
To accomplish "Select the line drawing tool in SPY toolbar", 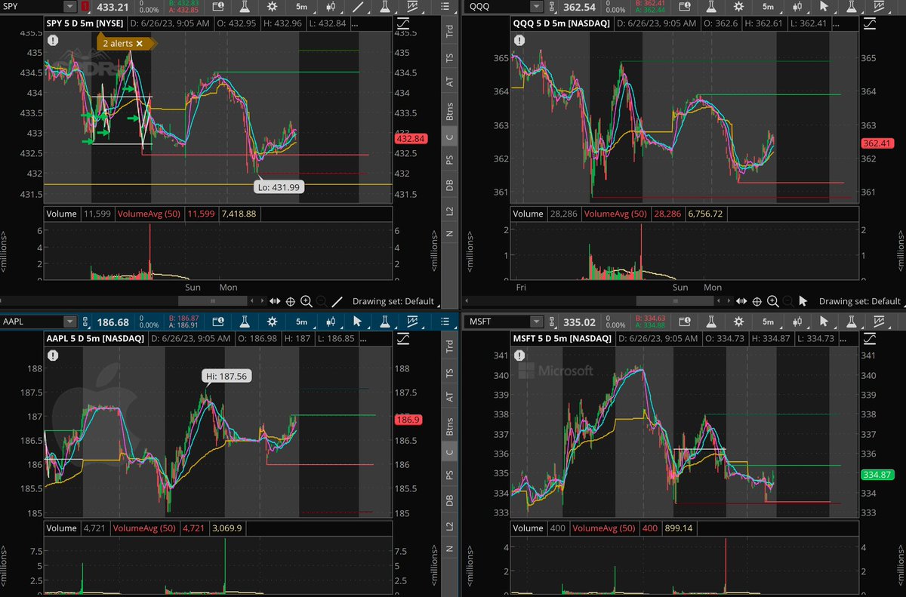I will [359, 7].
